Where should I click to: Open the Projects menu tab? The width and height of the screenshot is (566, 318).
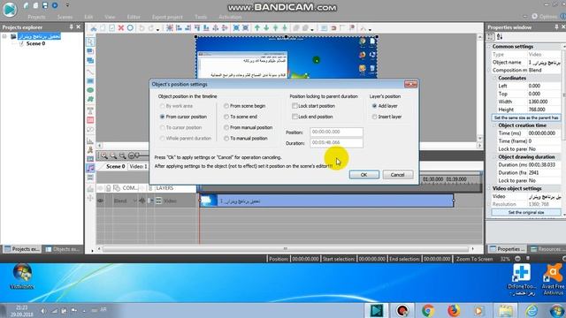[x=36, y=17]
